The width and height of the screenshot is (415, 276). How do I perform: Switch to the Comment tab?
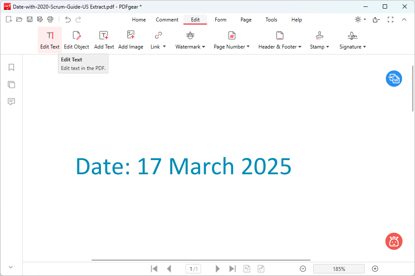tap(167, 20)
